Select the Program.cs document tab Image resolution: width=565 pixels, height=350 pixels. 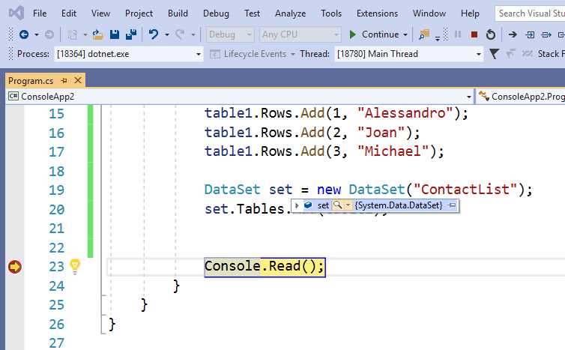pyautogui.click(x=31, y=80)
